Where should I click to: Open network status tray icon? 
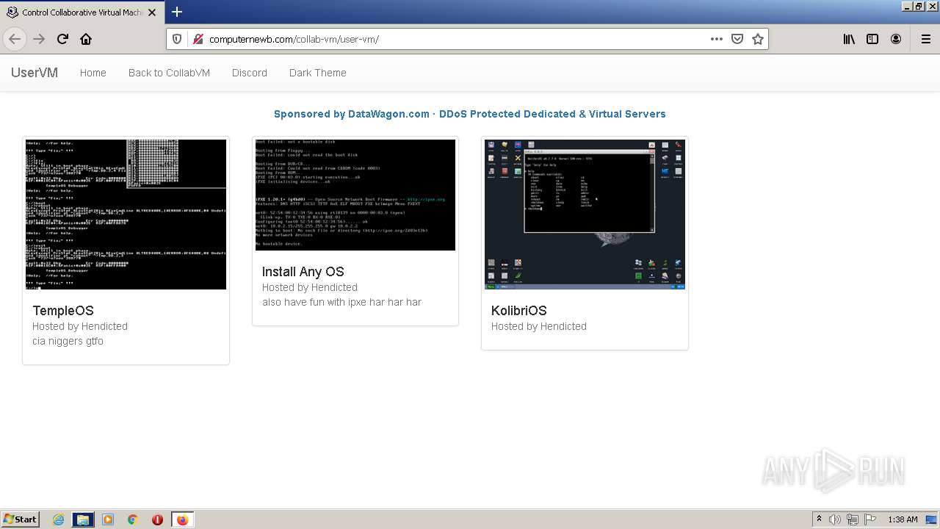(853, 519)
